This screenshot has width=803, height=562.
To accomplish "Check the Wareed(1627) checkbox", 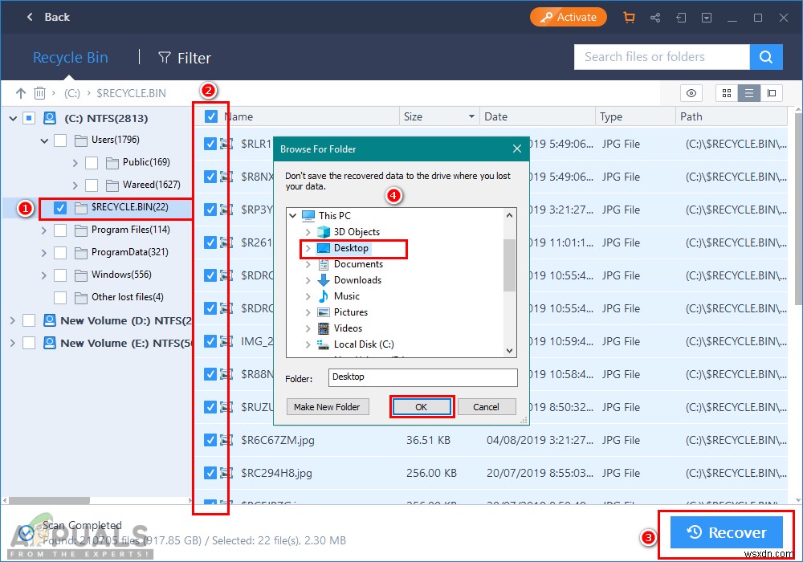I will pyautogui.click(x=92, y=185).
